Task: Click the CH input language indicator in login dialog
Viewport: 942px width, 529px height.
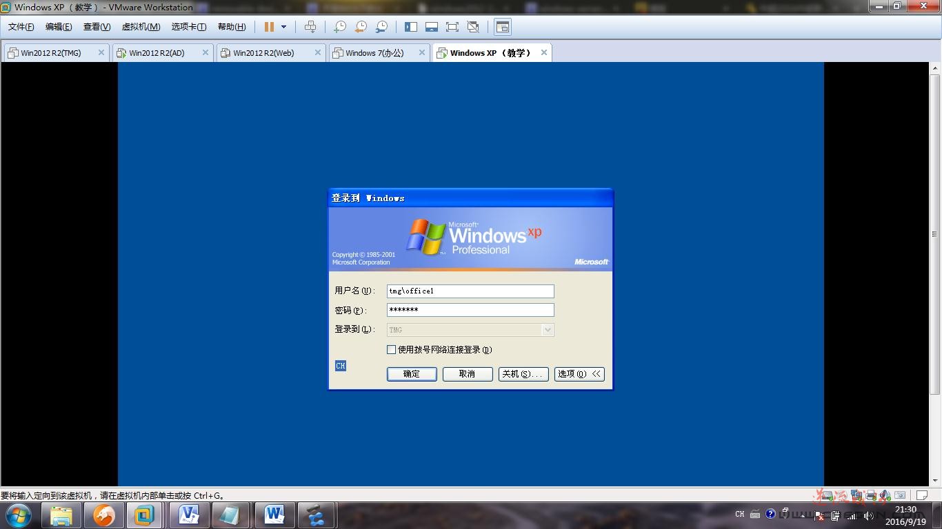Action: tap(341, 366)
